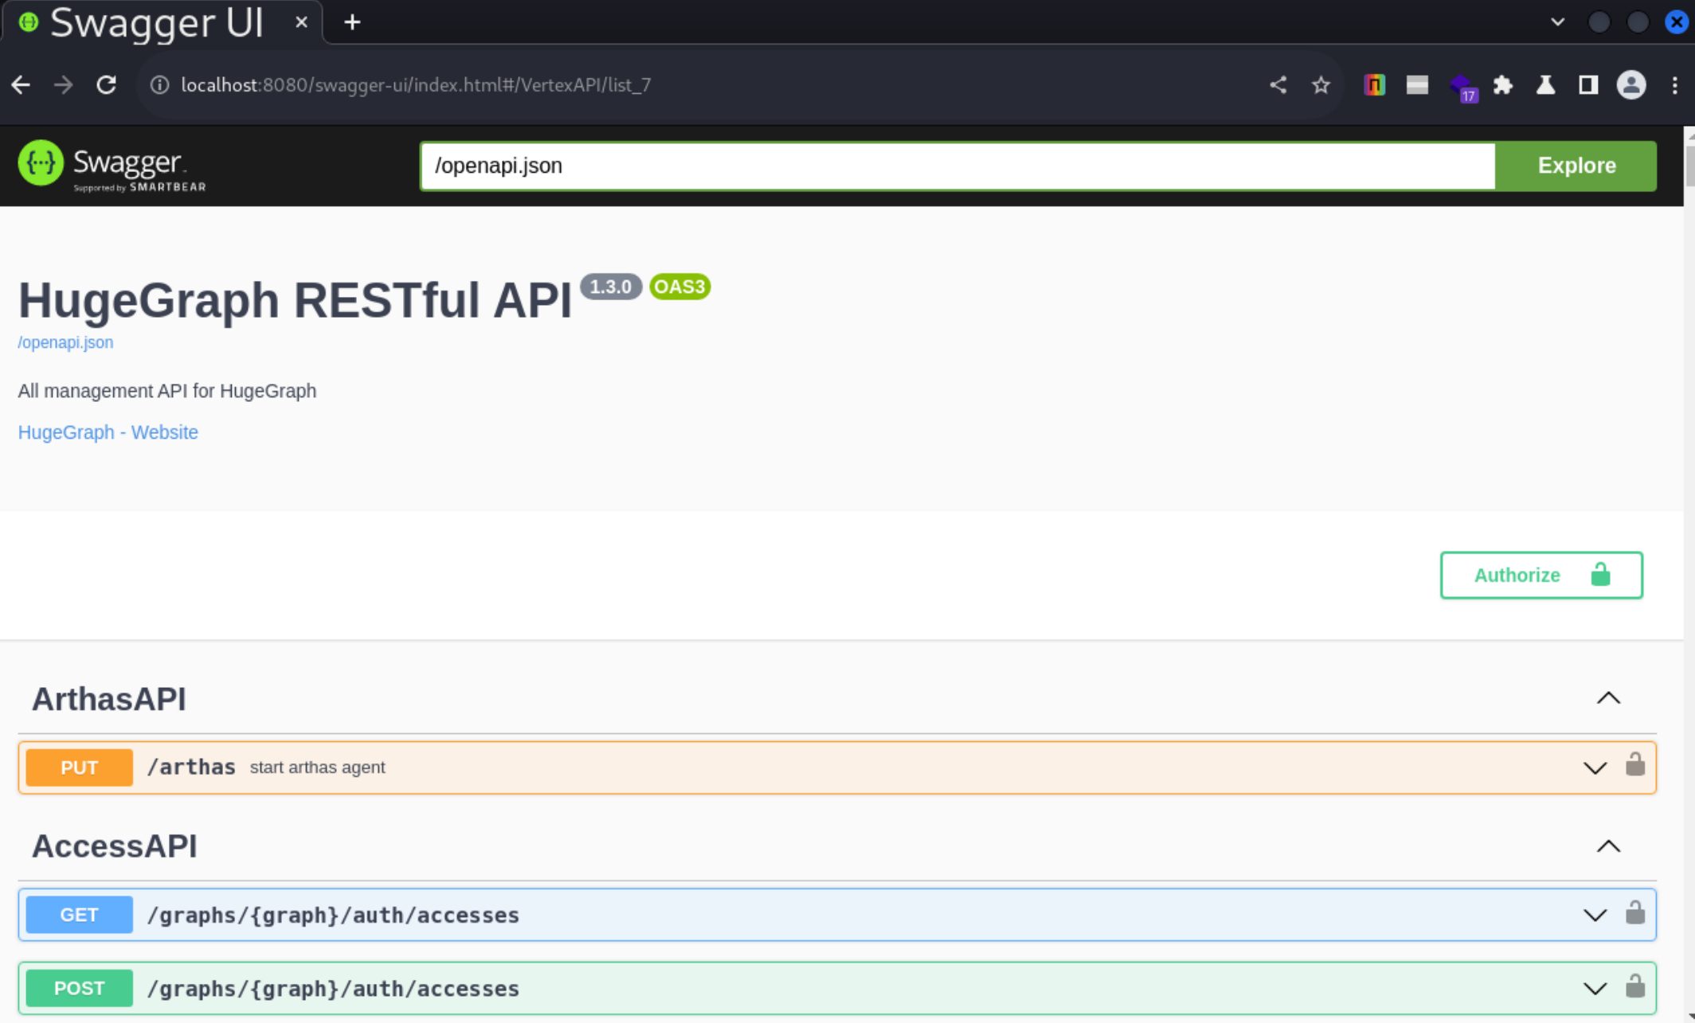Expand the GET /graphs/{graph}/auth/accesses chevron
This screenshot has width=1695, height=1023.
tap(1595, 916)
